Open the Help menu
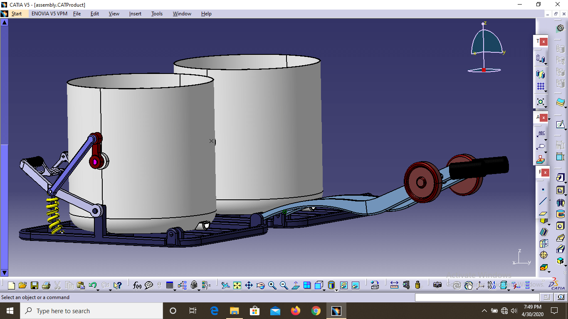Screen dimensions: 568x319 point(206,14)
